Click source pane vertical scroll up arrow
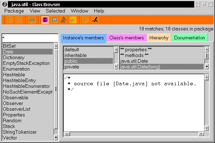The width and height of the screenshot is (215, 143). 207,77
